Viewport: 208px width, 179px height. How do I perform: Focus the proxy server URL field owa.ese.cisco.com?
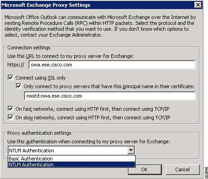(x=112, y=65)
